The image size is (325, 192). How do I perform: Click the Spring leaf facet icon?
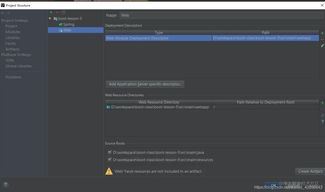pos(60,25)
